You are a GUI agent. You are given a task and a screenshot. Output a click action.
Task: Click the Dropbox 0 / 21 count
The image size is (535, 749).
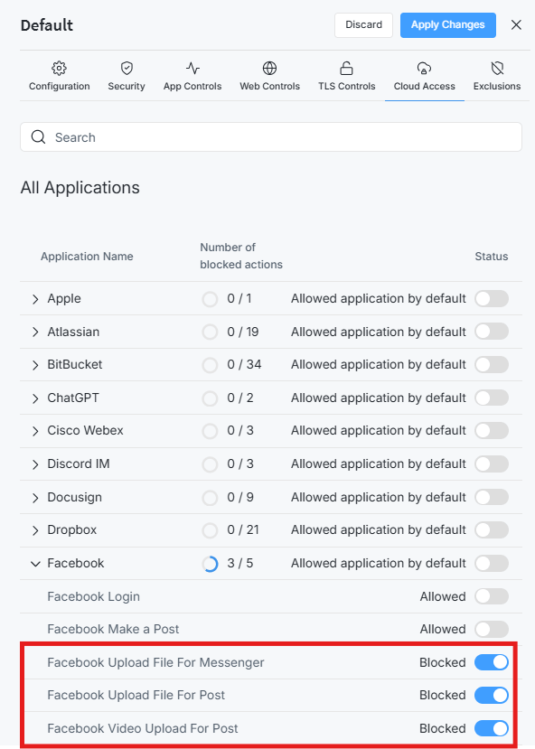pos(243,529)
